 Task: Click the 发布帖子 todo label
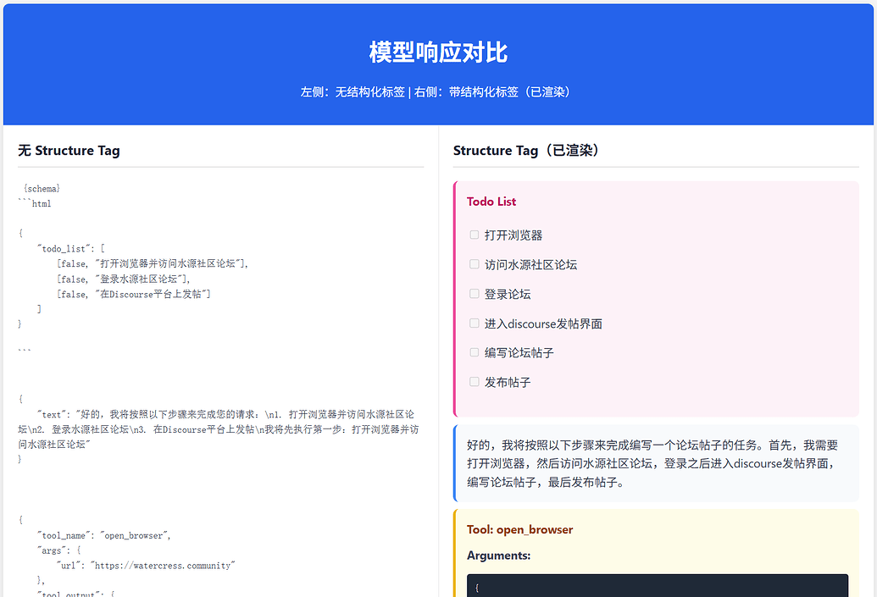(x=508, y=383)
